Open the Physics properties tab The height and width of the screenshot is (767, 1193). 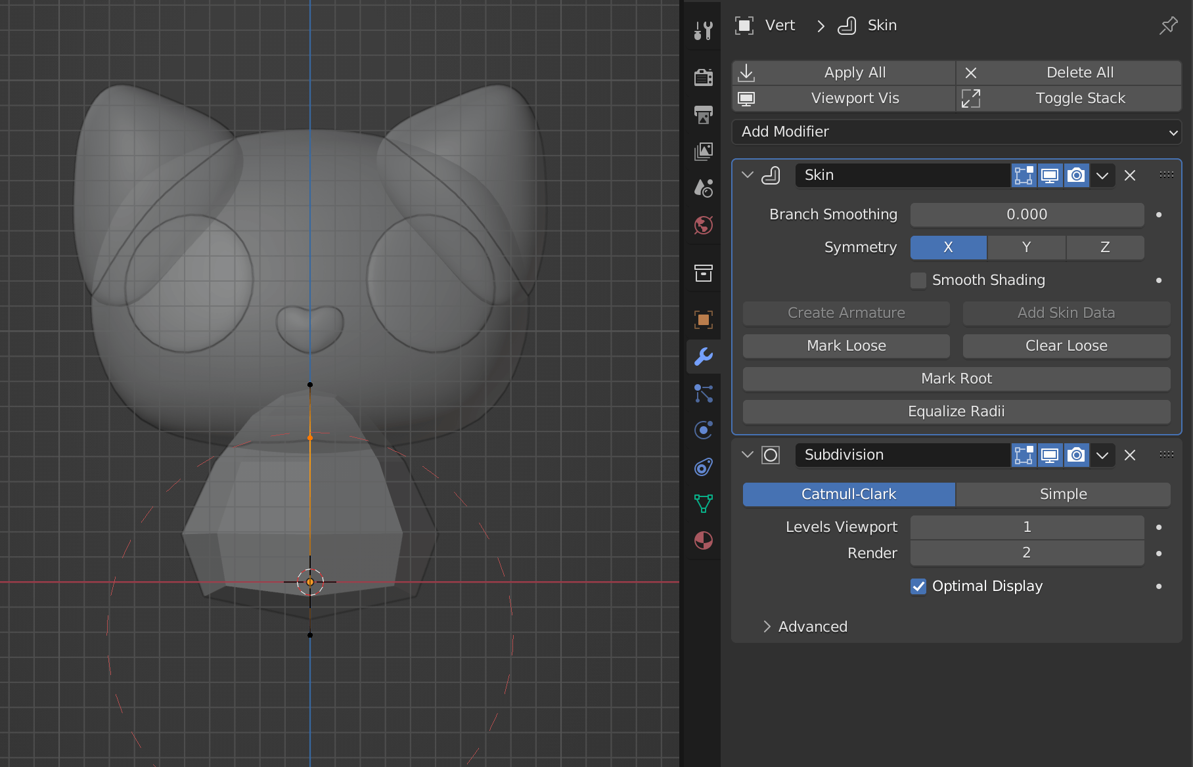tap(703, 430)
